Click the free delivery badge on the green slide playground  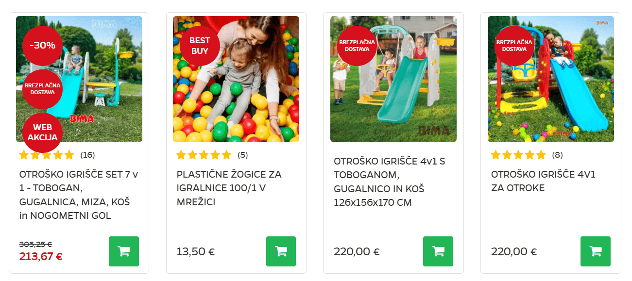[357, 46]
